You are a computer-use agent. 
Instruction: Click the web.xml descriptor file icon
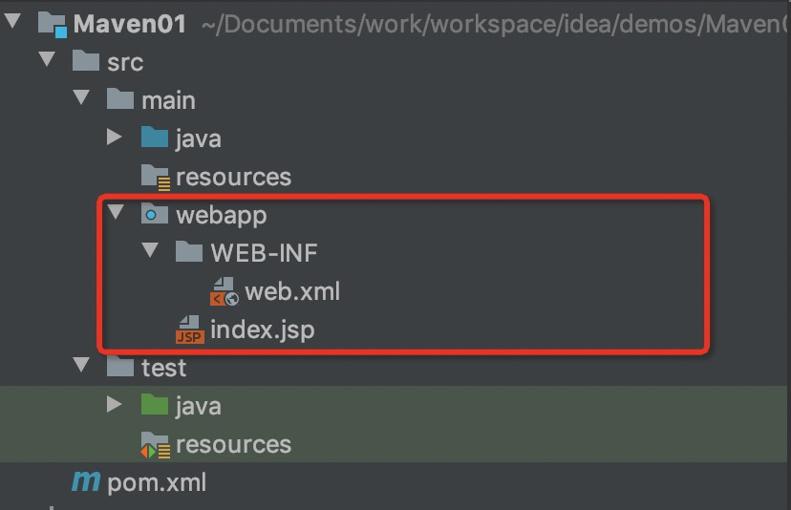tap(224, 291)
